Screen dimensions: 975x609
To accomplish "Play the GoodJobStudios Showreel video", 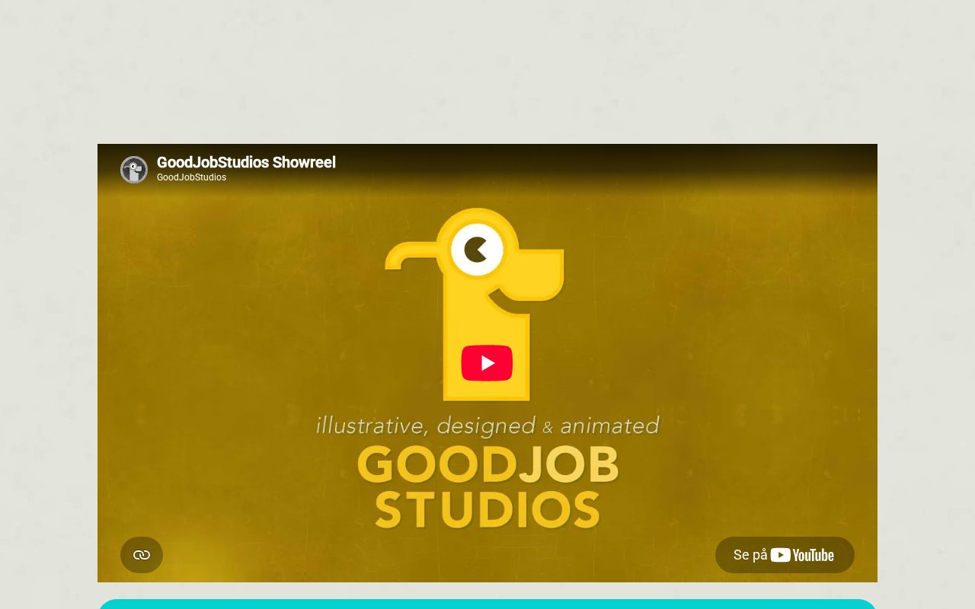I will tap(487, 363).
